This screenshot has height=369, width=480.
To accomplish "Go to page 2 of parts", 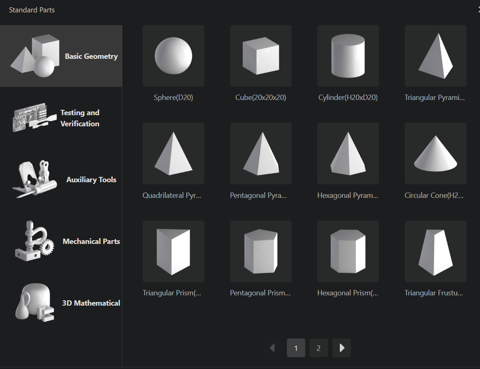I will click(x=318, y=348).
